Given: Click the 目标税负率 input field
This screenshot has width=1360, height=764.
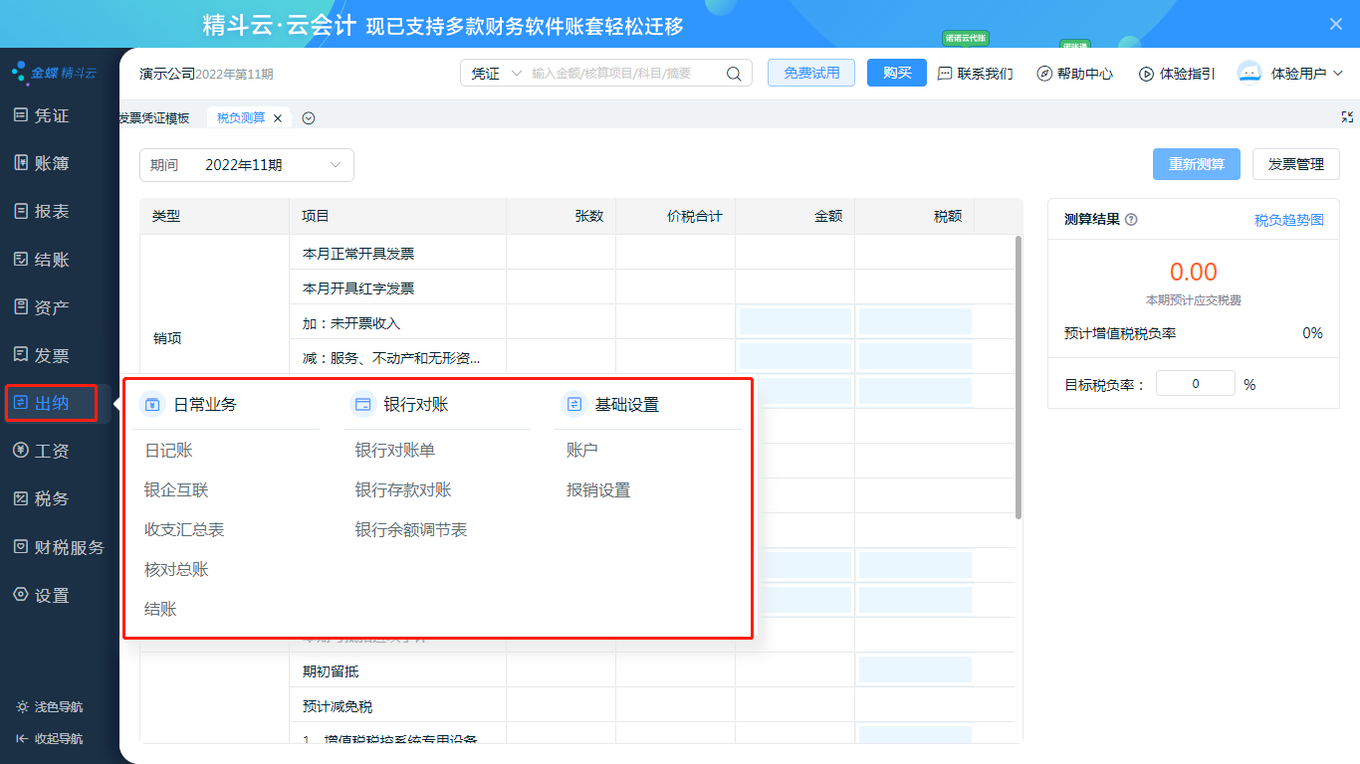Looking at the screenshot, I should point(1195,384).
